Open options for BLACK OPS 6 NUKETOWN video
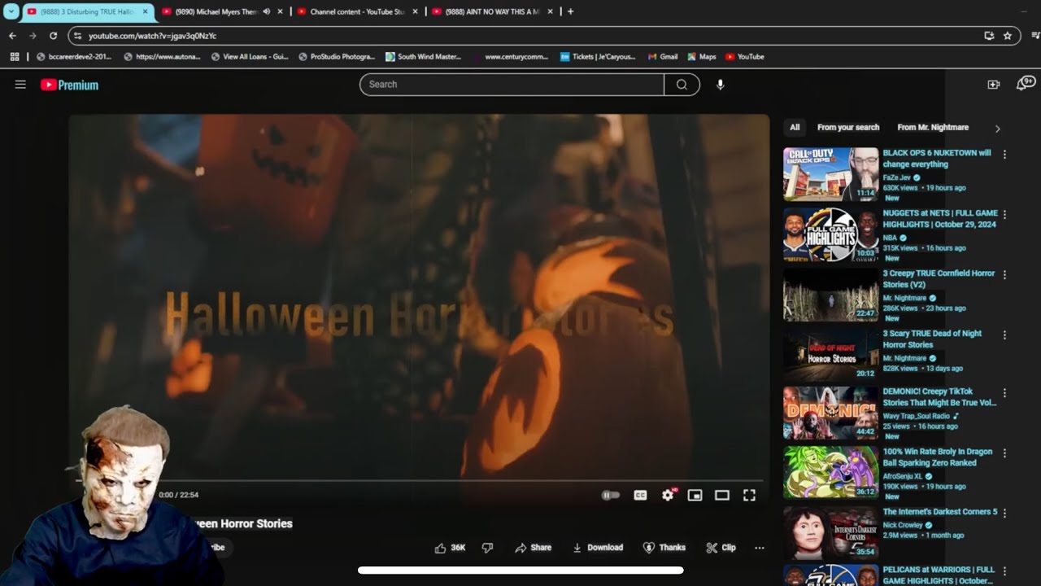Screen dimensions: 1041x586 click(x=1004, y=155)
